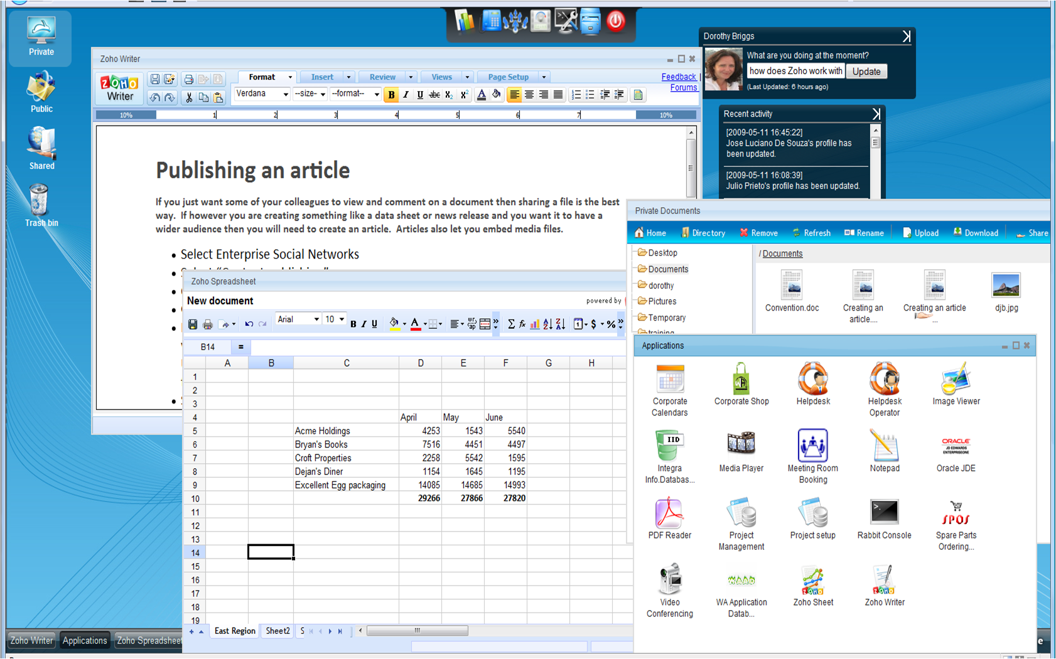Image resolution: width=1056 pixels, height=659 pixels.
Task: Open Meeting Room Booking app
Action: click(813, 457)
